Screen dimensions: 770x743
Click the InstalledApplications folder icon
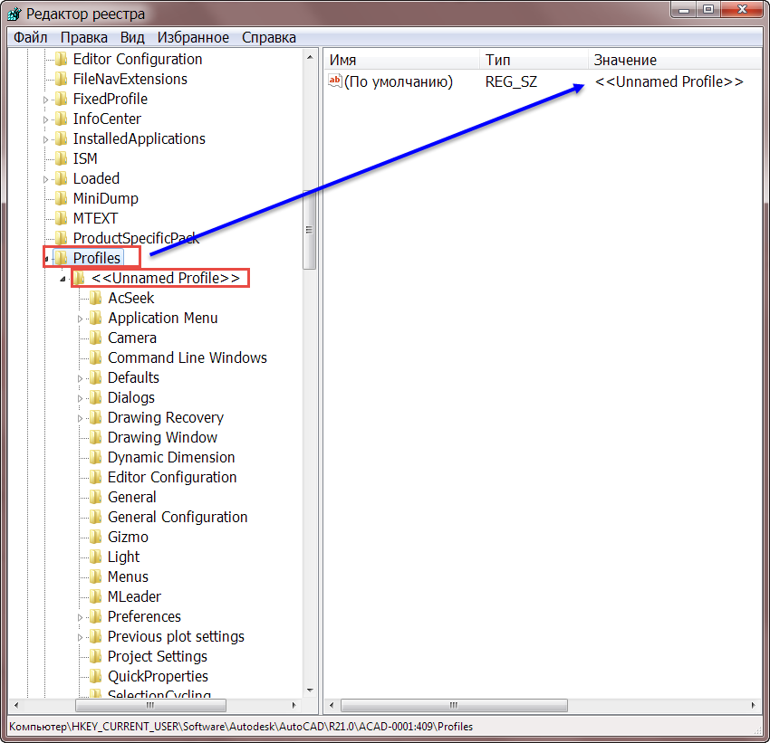point(62,138)
